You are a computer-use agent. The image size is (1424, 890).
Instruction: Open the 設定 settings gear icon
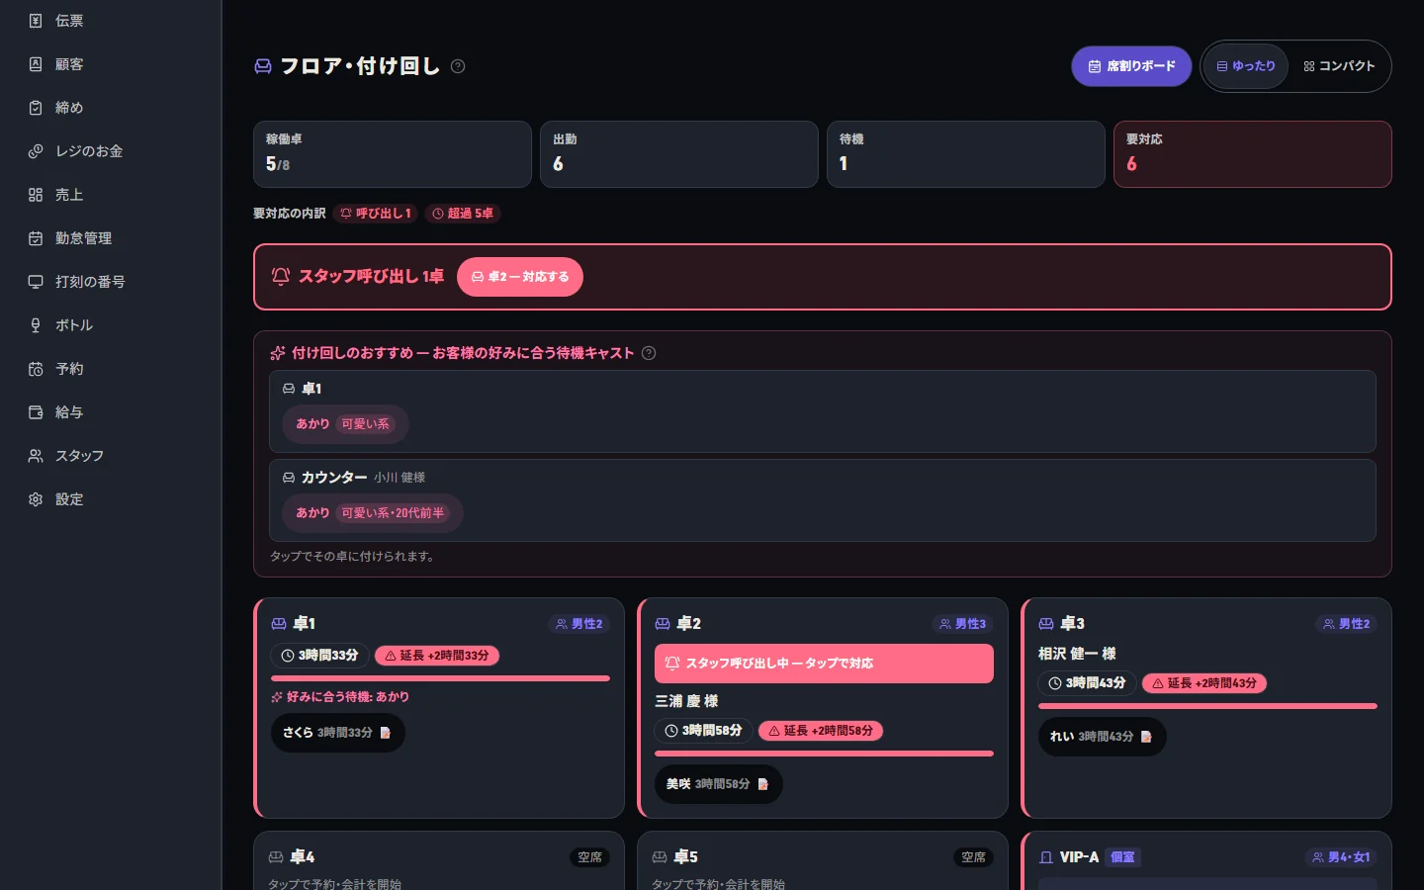tap(36, 499)
